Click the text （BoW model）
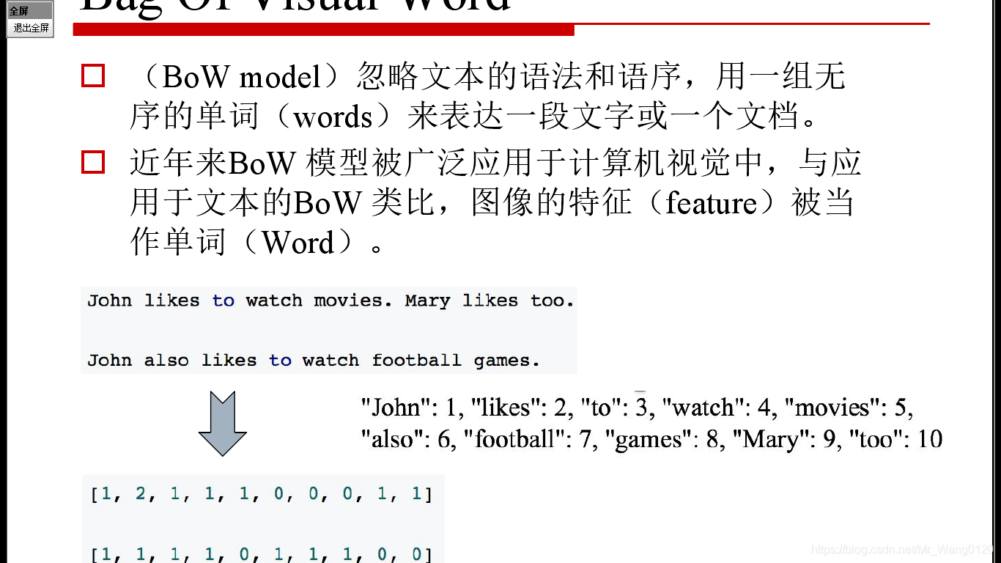Viewport: 1001px width, 563px height. point(242,77)
